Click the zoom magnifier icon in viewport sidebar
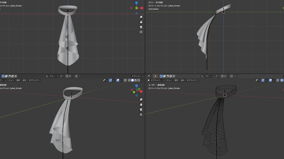The width and height of the screenshot is (284, 159). click(141, 17)
